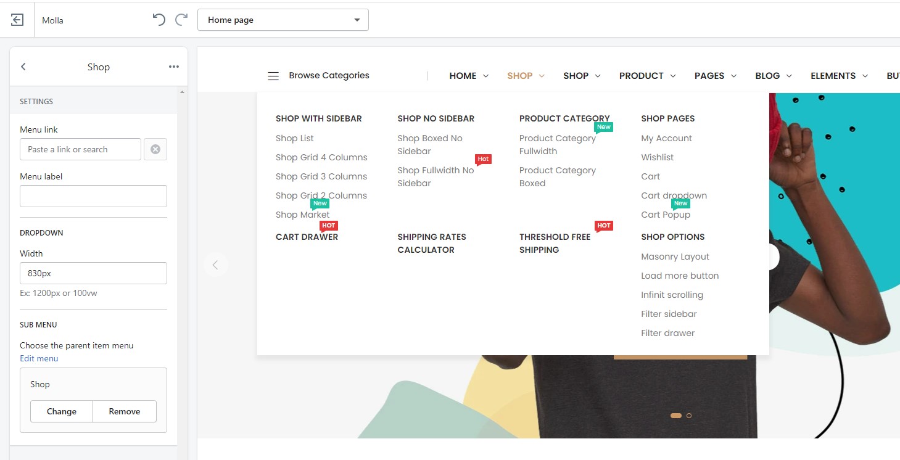Open Product Category Boxed
The image size is (900, 460).
point(558,177)
